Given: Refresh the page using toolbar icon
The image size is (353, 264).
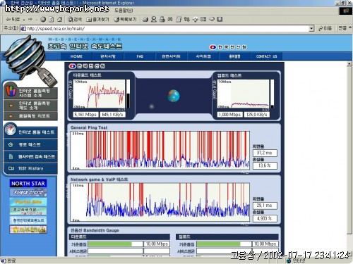Looking at the screenshot, I should pyautogui.click(x=52, y=20).
